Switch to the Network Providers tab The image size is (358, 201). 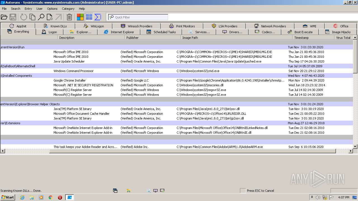(270, 26)
